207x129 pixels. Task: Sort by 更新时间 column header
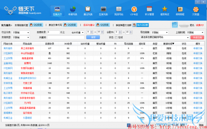169,44
